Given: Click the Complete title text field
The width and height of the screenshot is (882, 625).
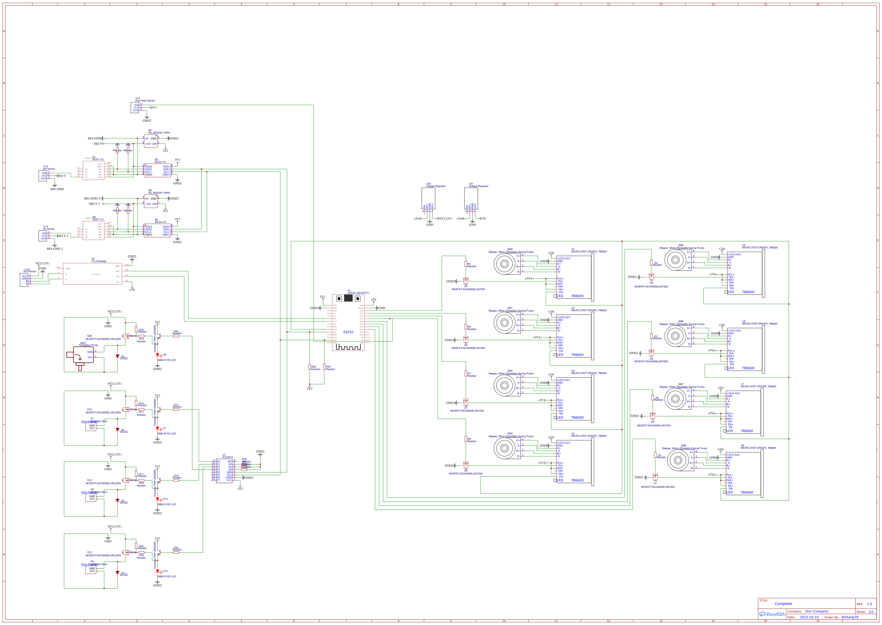Looking at the screenshot, I should click(783, 603).
